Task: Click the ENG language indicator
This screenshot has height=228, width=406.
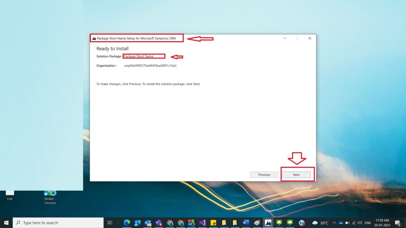Action: click(368, 223)
